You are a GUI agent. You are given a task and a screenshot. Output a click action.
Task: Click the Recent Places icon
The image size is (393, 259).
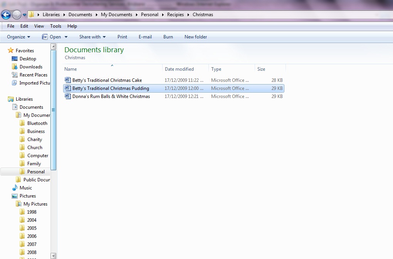click(15, 75)
